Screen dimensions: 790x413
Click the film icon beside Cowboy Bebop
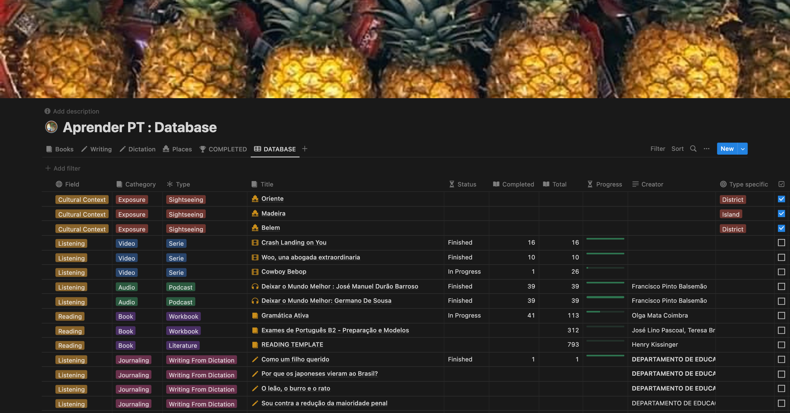[255, 272]
